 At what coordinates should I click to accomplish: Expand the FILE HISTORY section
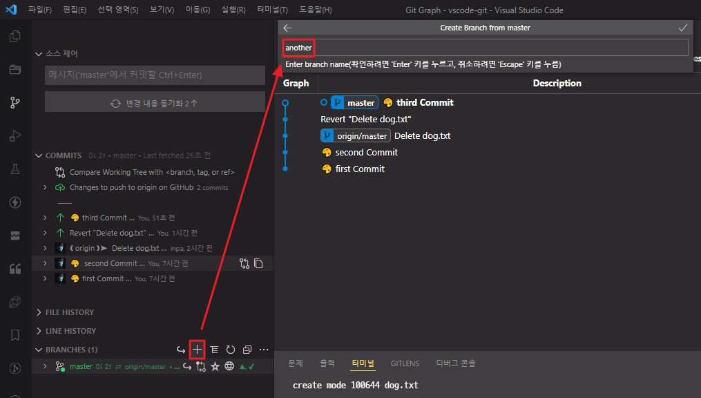click(39, 312)
